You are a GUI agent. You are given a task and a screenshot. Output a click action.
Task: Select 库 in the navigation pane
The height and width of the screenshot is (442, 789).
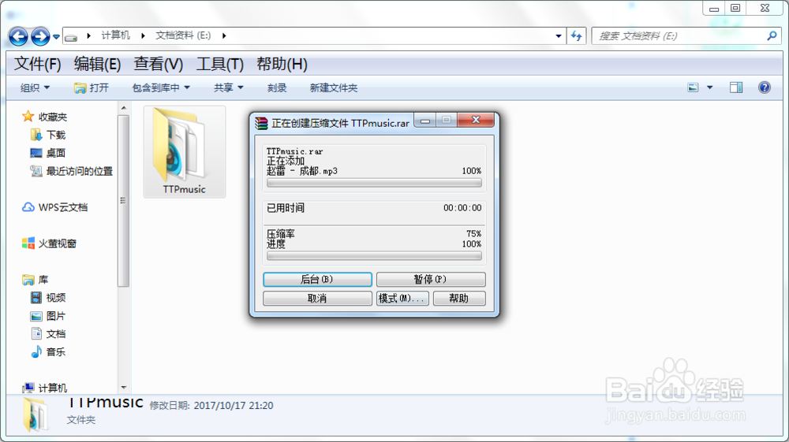point(36,280)
